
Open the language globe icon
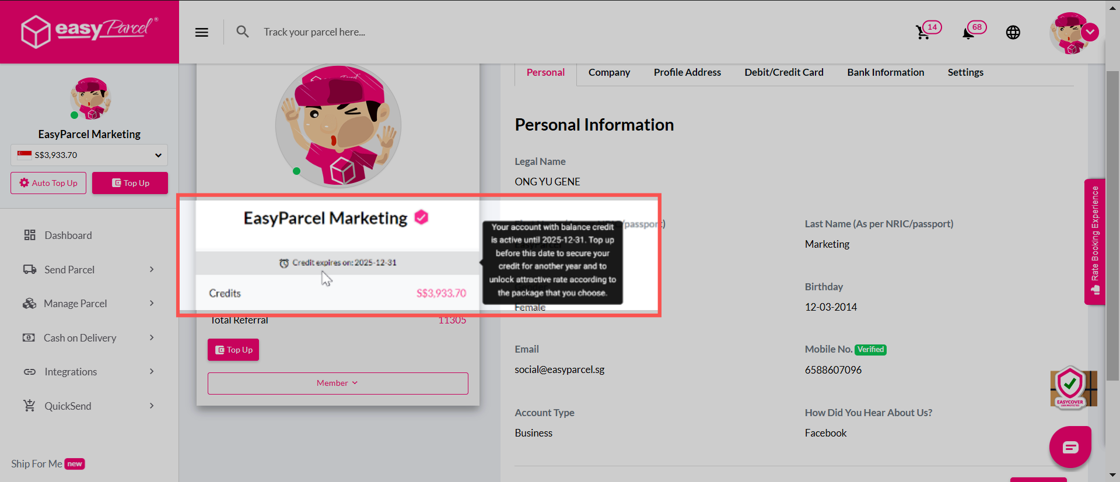tap(1013, 32)
